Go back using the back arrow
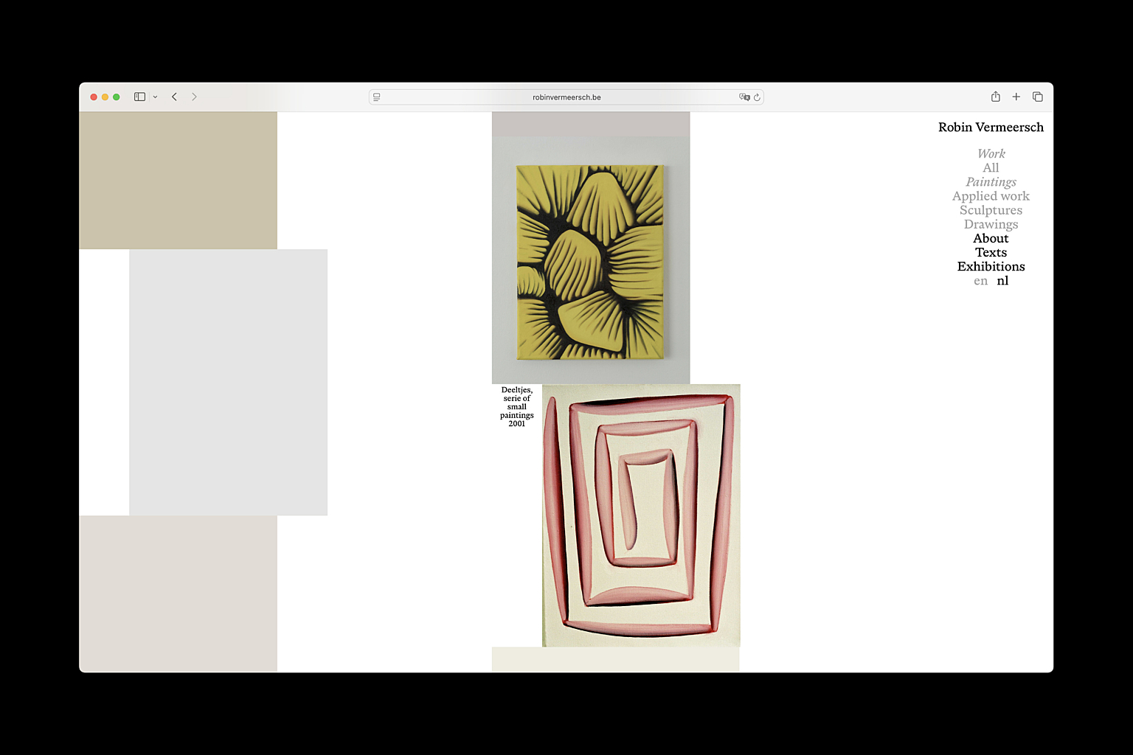The width and height of the screenshot is (1133, 755). point(175,97)
